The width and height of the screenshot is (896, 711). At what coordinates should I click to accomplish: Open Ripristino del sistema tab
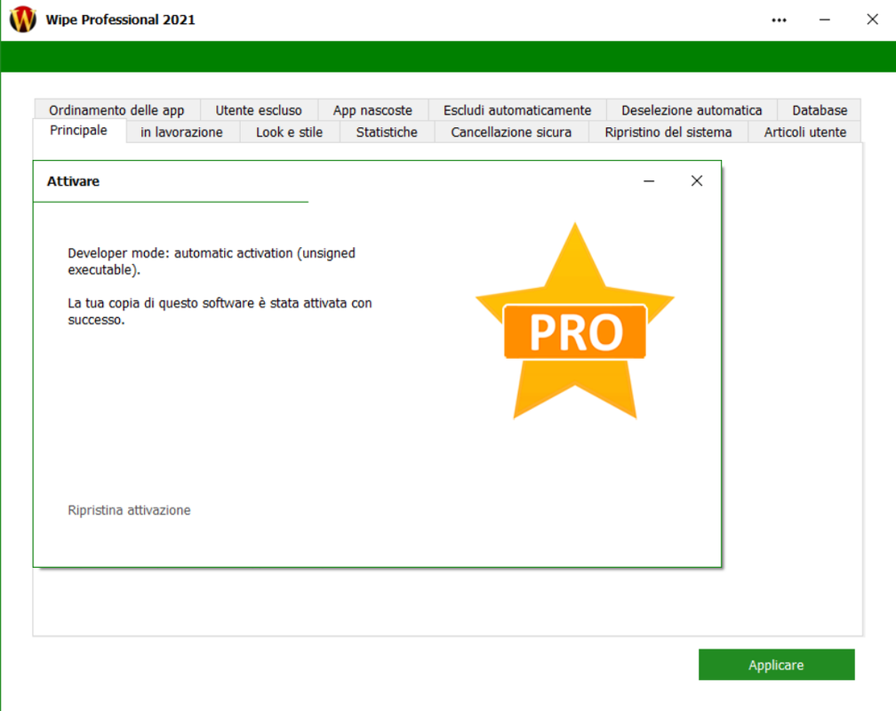point(668,132)
